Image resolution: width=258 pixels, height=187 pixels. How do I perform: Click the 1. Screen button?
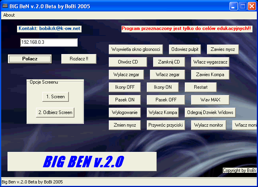[x=55, y=97]
